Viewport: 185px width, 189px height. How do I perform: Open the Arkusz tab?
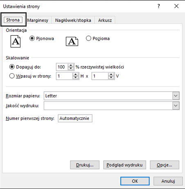[105, 20]
